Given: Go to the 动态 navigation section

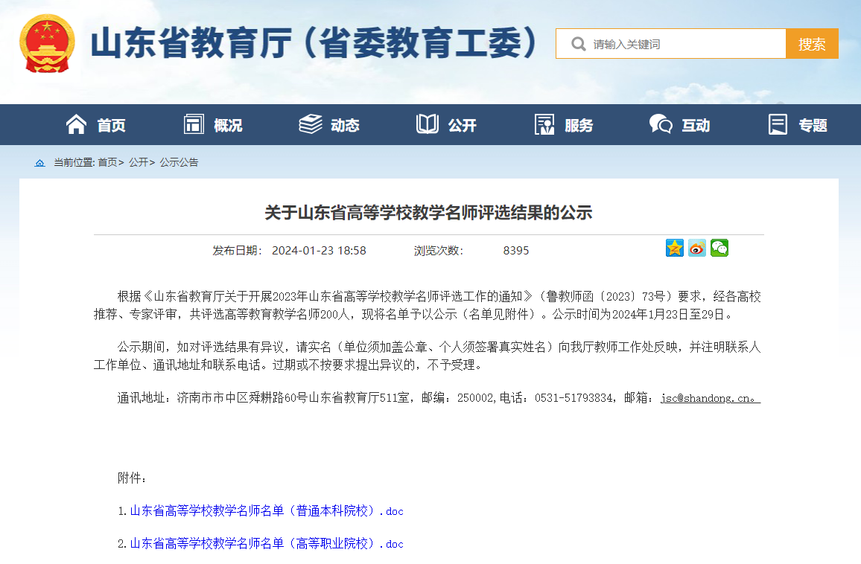Looking at the screenshot, I should [329, 125].
